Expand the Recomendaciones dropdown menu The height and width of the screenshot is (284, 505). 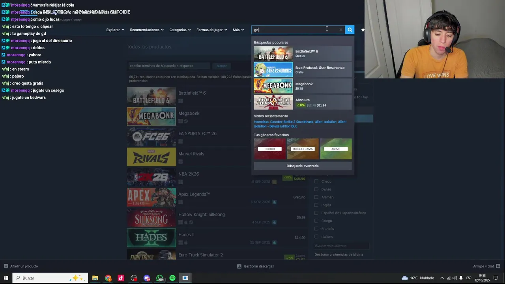pos(147,30)
